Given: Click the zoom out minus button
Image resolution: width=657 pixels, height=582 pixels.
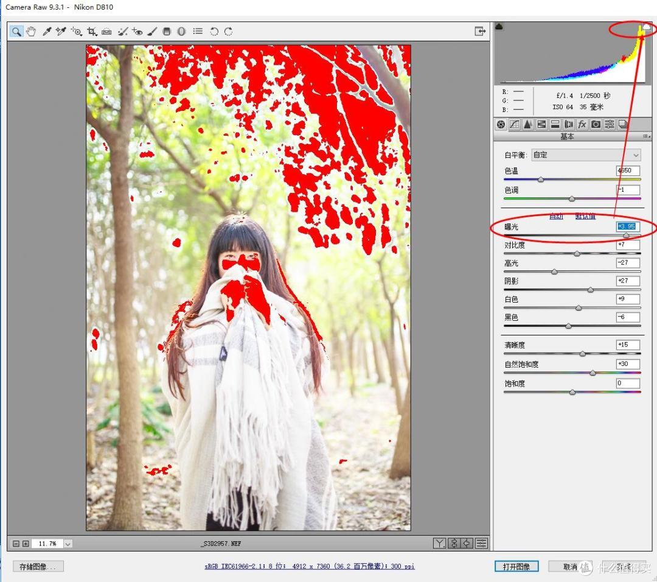Looking at the screenshot, I should (x=16, y=544).
